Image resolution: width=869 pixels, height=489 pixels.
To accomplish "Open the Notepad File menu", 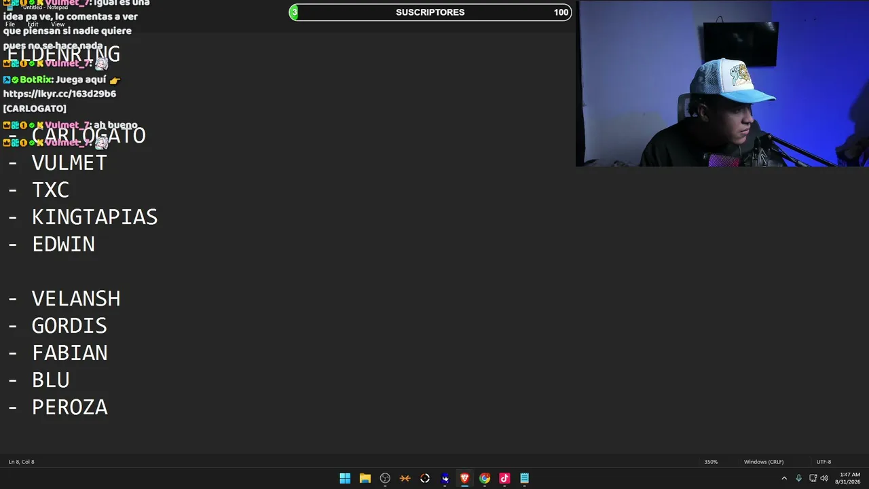I will coord(10,24).
